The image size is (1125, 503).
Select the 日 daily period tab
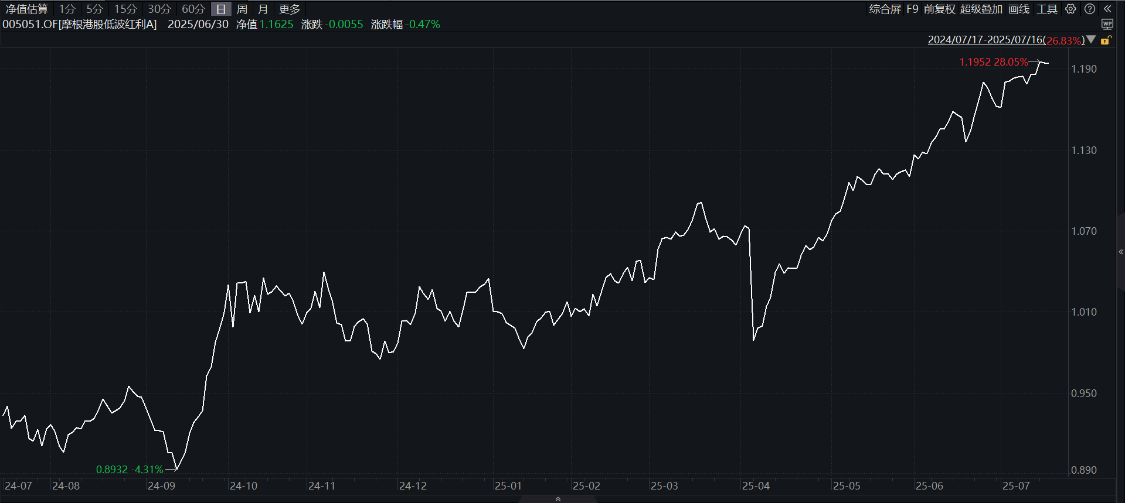(x=221, y=9)
